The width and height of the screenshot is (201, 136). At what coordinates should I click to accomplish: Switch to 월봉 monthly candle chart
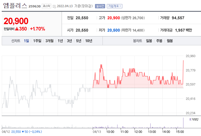pos(170,41)
